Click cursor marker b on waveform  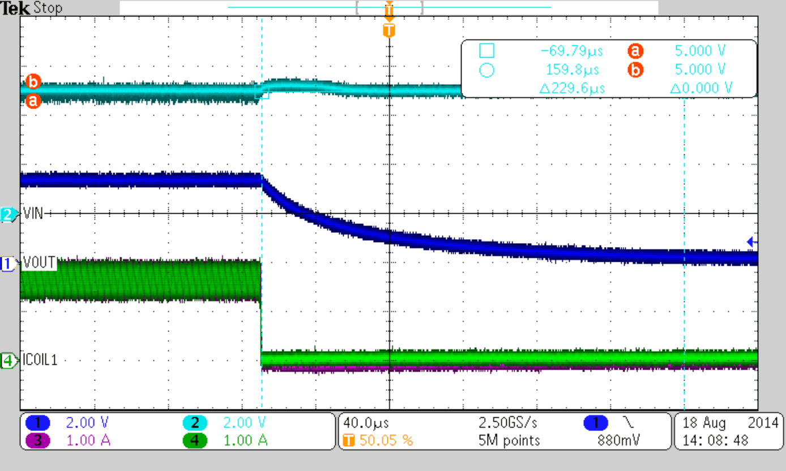pyautogui.click(x=33, y=83)
